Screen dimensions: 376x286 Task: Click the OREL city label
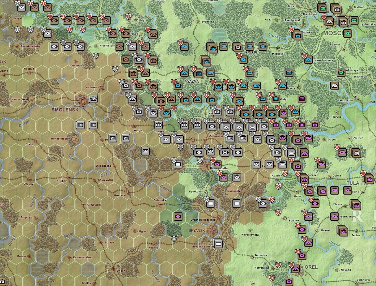tap(311, 267)
